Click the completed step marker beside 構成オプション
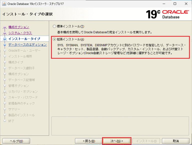 tap(5, 27)
